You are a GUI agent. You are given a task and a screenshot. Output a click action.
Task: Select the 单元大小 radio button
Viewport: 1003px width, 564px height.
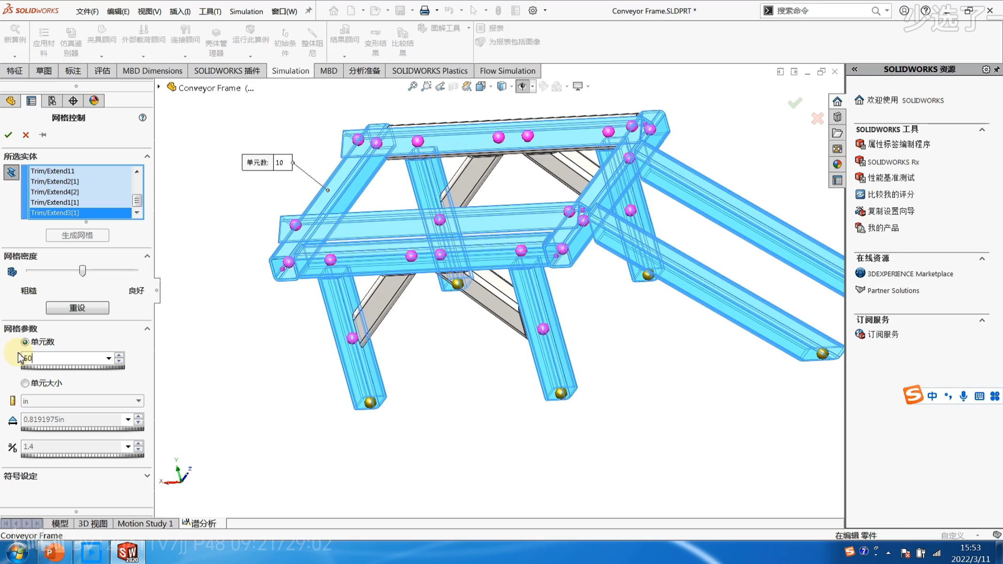25,383
